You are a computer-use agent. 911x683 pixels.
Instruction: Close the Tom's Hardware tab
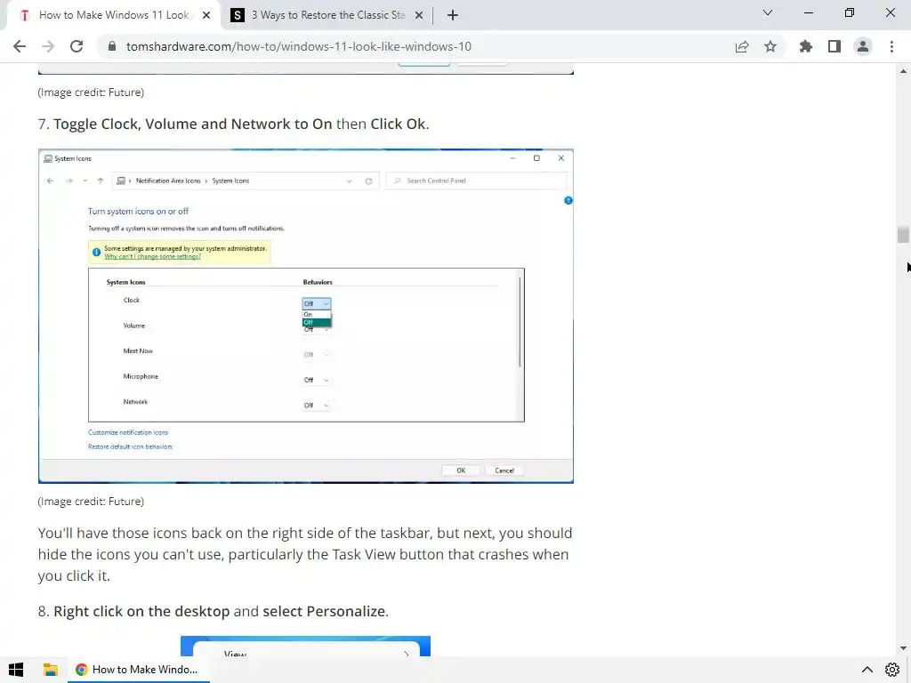[206, 15]
